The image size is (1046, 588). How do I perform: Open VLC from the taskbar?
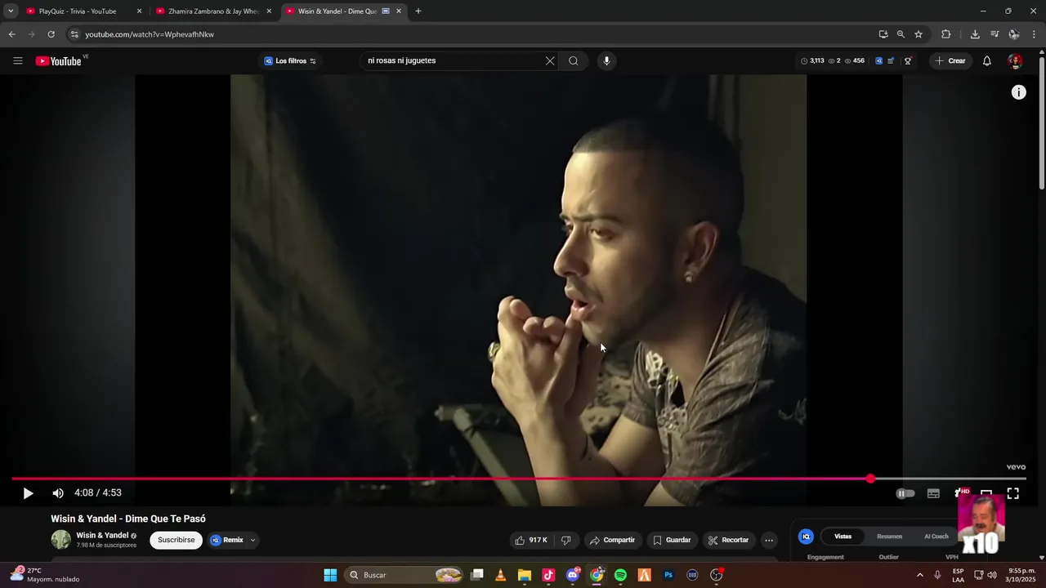(x=500, y=575)
